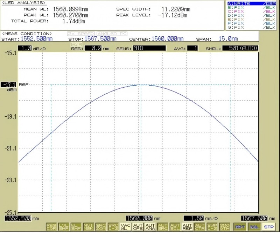280x233 pixels.
Task: Click the AUT SCL indicator
Action: (x=175, y=227)
